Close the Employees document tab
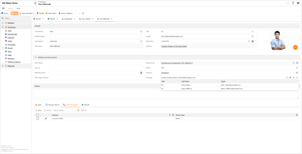The height and width of the screenshot is (154, 302). click(x=74, y=19)
